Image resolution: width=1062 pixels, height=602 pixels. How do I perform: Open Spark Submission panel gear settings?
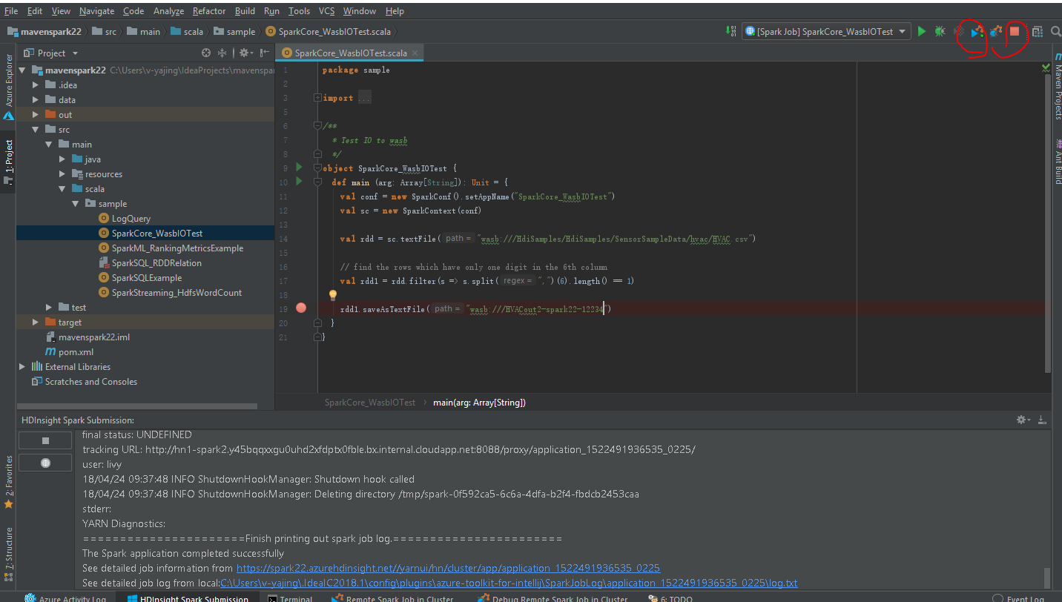1023,420
